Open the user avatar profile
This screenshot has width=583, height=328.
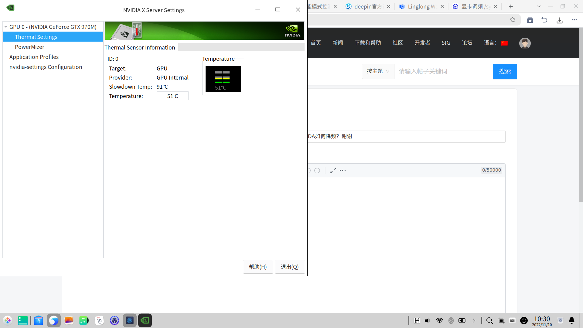[x=525, y=43]
